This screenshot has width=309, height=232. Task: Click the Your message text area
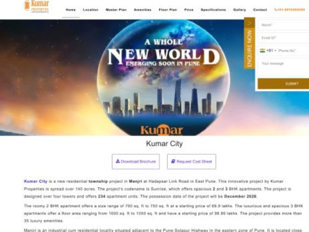(x=283, y=67)
